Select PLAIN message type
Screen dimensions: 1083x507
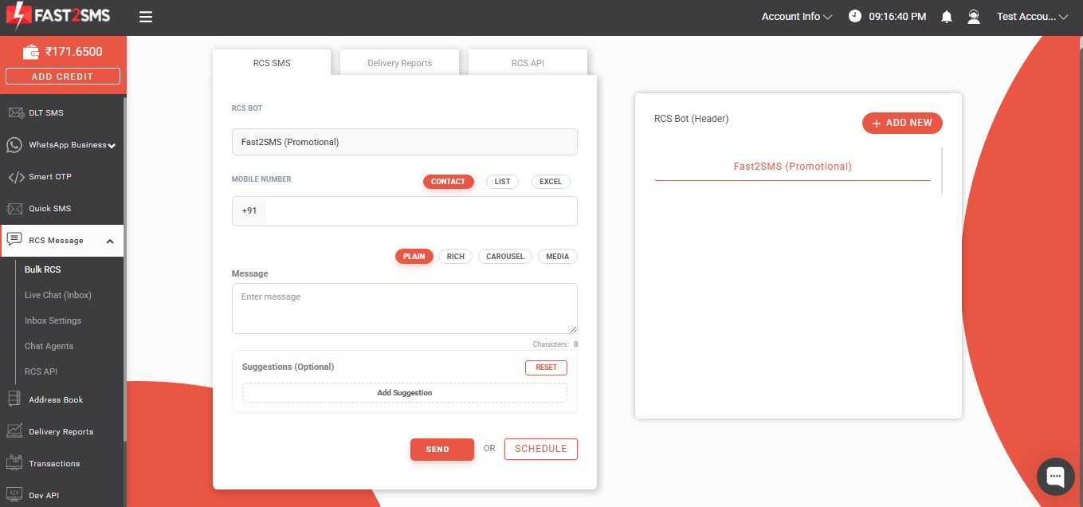click(414, 257)
